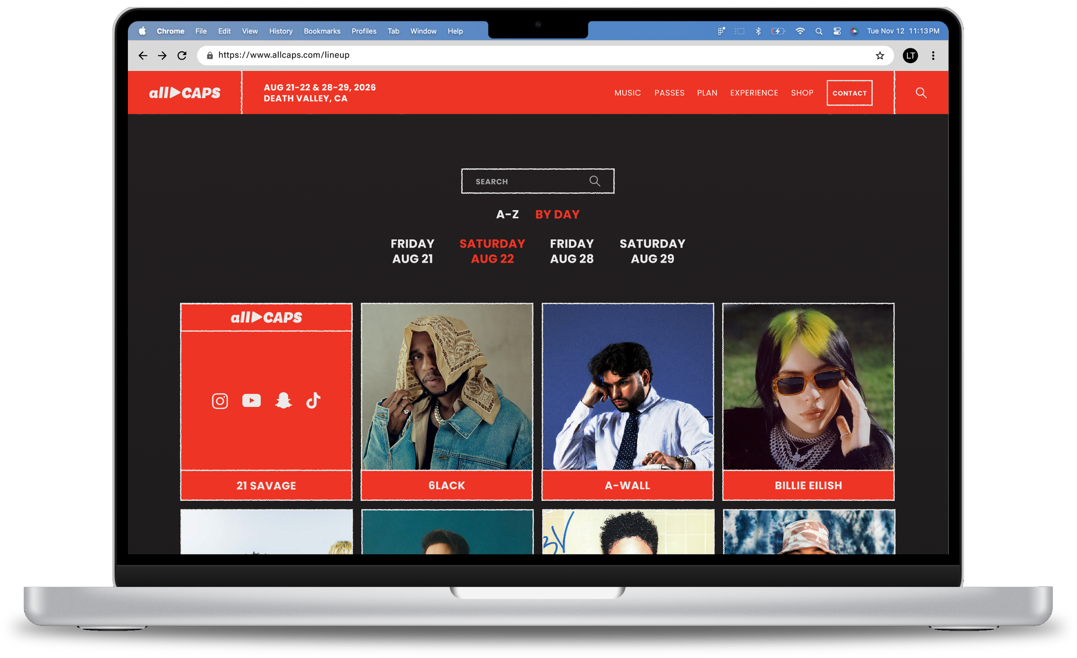Reload the page in Chrome
This screenshot has width=1077, height=658.
pyautogui.click(x=182, y=56)
